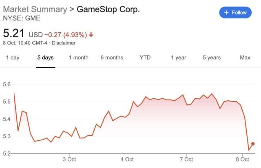261x168 pixels.
Task: Show the 6 months chart range
Action: (112, 57)
